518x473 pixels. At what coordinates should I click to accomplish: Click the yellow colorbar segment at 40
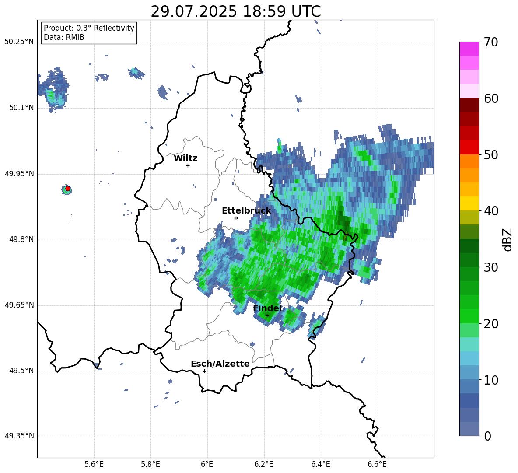point(469,204)
